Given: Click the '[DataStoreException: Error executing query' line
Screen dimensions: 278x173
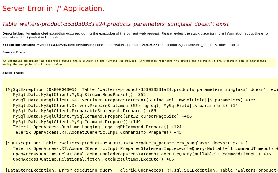Looking at the screenshot, I should (x=142, y=170).
